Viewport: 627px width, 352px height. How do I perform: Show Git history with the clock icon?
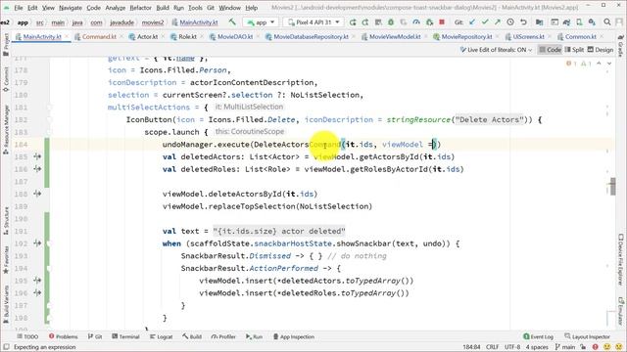[510, 22]
